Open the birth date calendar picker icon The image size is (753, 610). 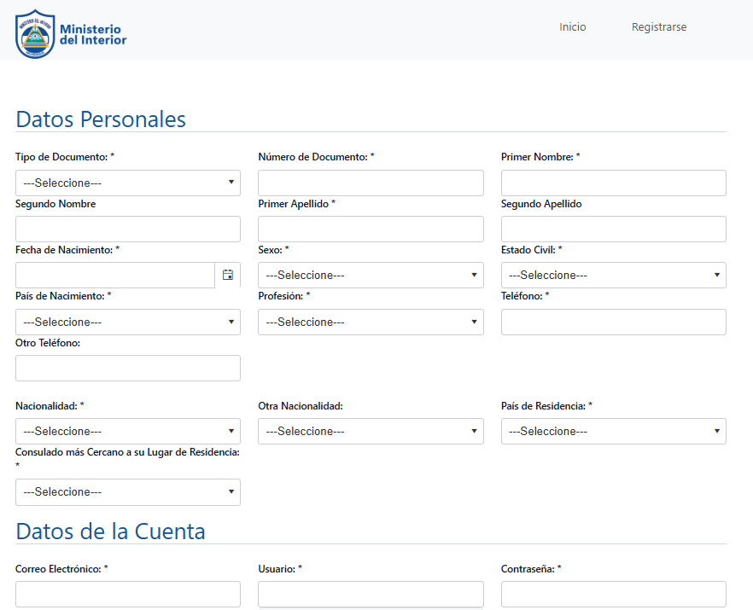click(228, 275)
